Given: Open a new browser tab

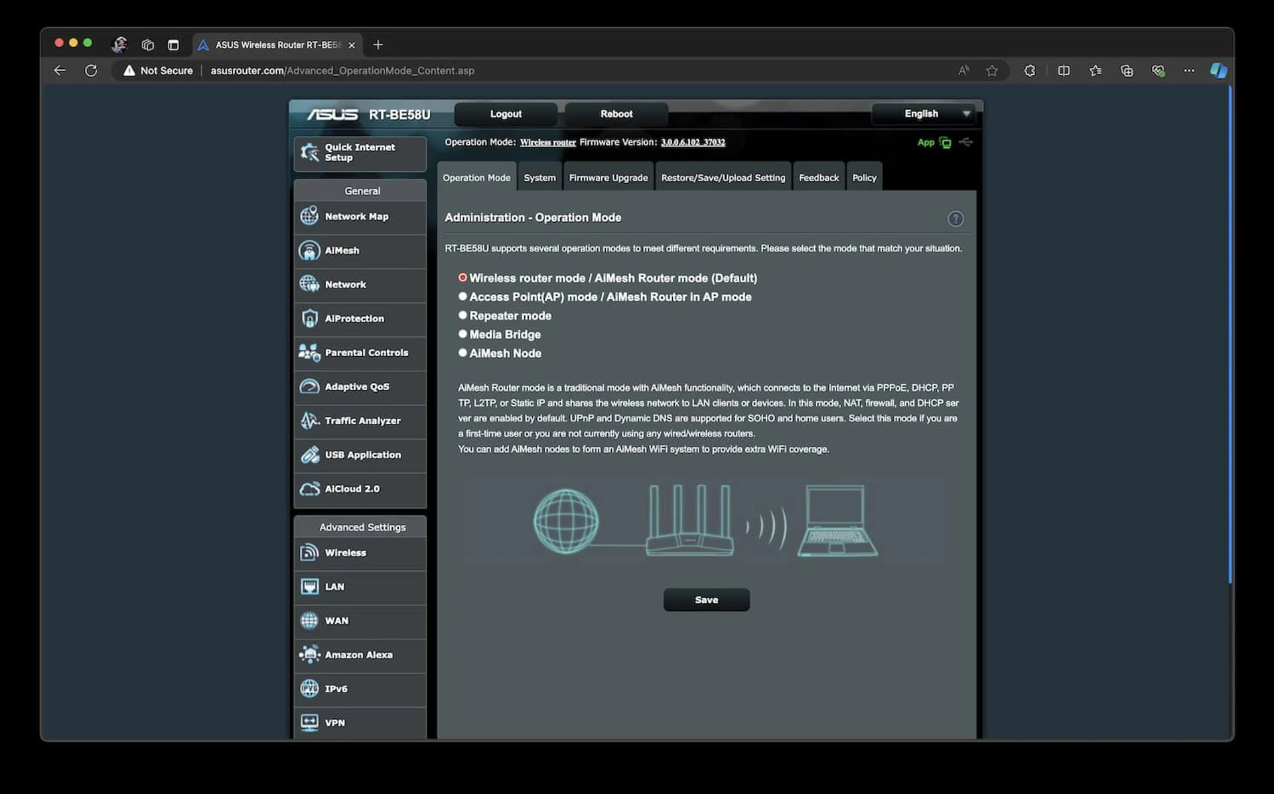Looking at the screenshot, I should [x=378, y=44].
